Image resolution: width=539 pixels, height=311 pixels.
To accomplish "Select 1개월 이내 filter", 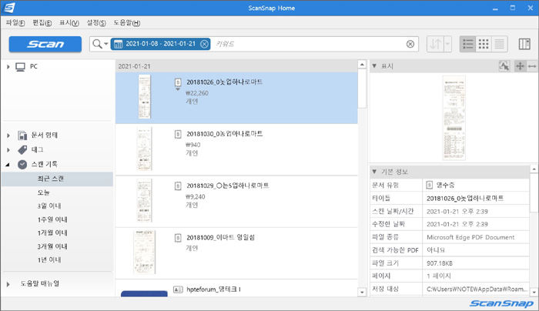I will tap(52, 232).
